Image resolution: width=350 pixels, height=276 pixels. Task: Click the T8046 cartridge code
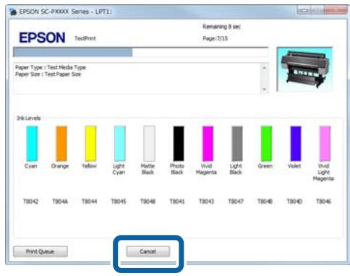(x=324, y=201)
